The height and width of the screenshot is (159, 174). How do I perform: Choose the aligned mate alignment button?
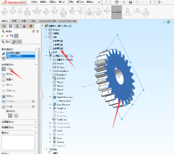point(10,116)
